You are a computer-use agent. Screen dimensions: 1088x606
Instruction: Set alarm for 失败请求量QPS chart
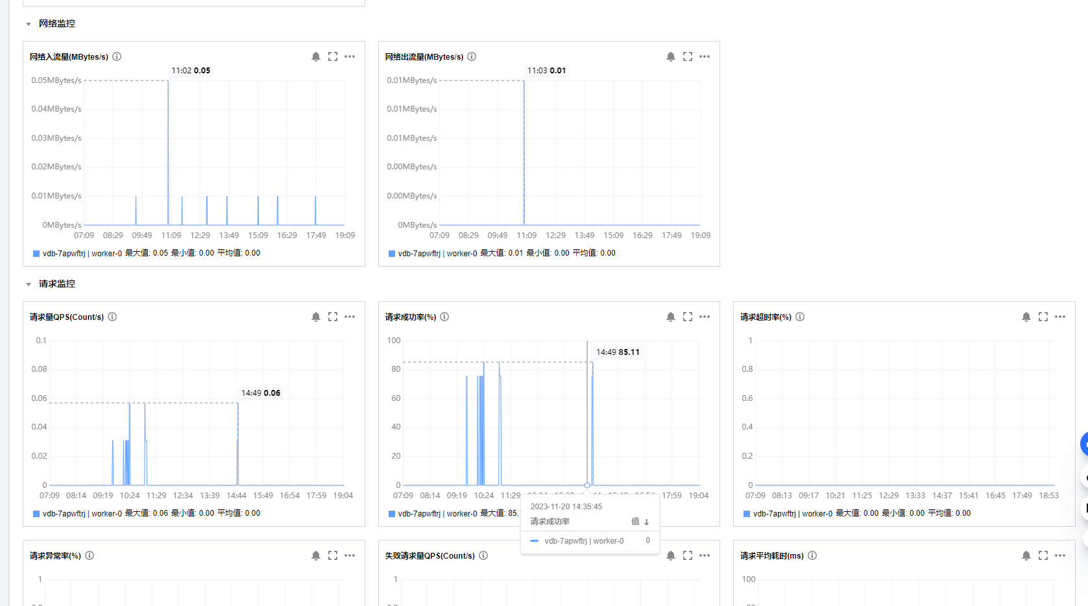click(x=671, y=555)
